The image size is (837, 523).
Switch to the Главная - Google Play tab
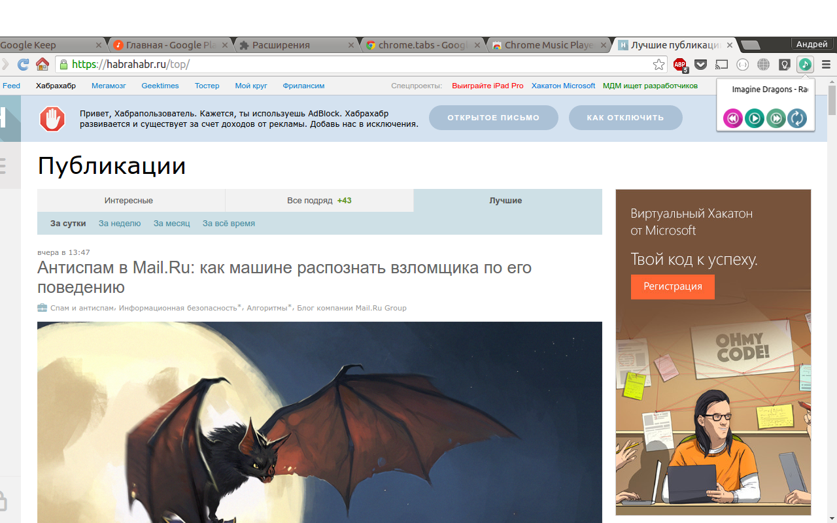click(x=171, y=45)
